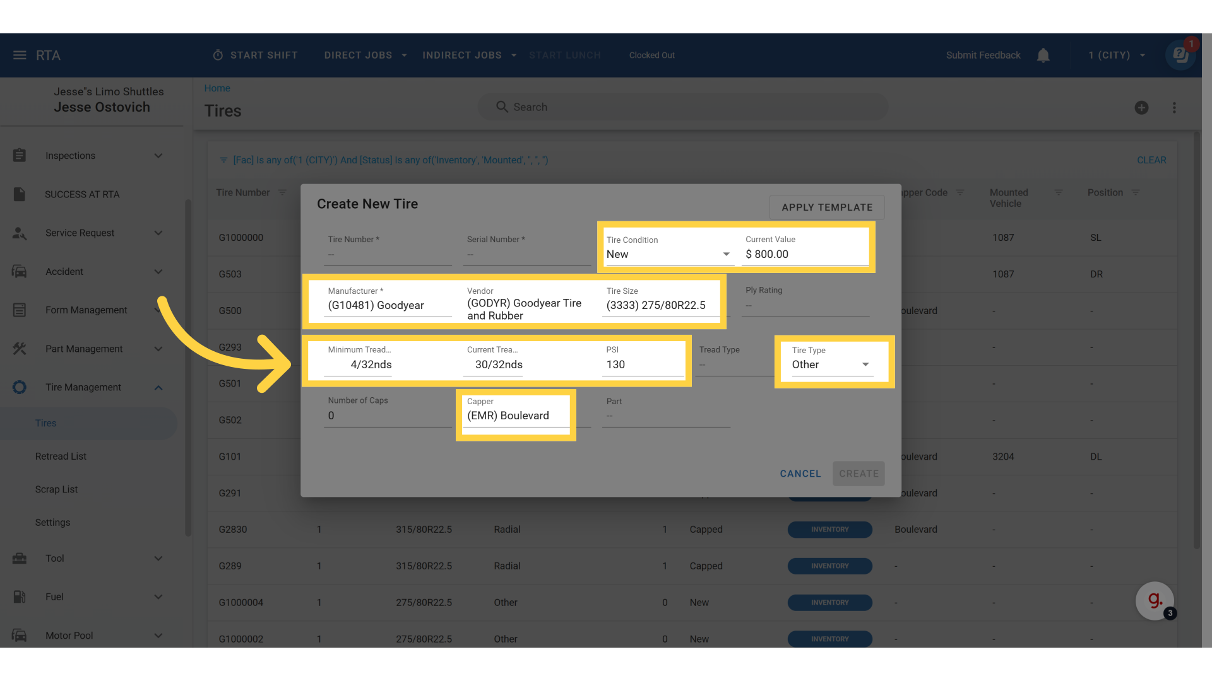The width and height of the screenshot is (1212, 681).
Task: Cancel the Create New Tire dialog
Action: (800, 474)
